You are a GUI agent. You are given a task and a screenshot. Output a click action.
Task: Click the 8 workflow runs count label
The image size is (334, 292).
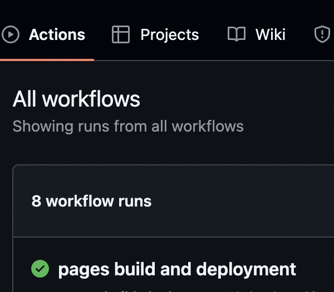click(x=91, y=201)
